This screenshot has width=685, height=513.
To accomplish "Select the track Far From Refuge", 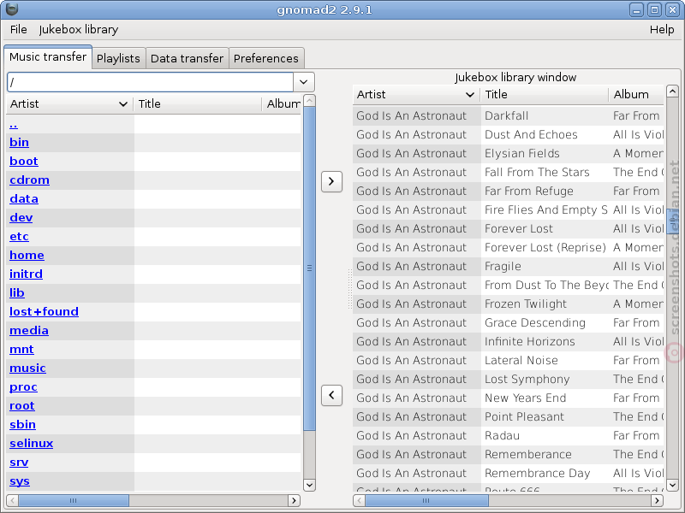I will click(x=508, y=191).
